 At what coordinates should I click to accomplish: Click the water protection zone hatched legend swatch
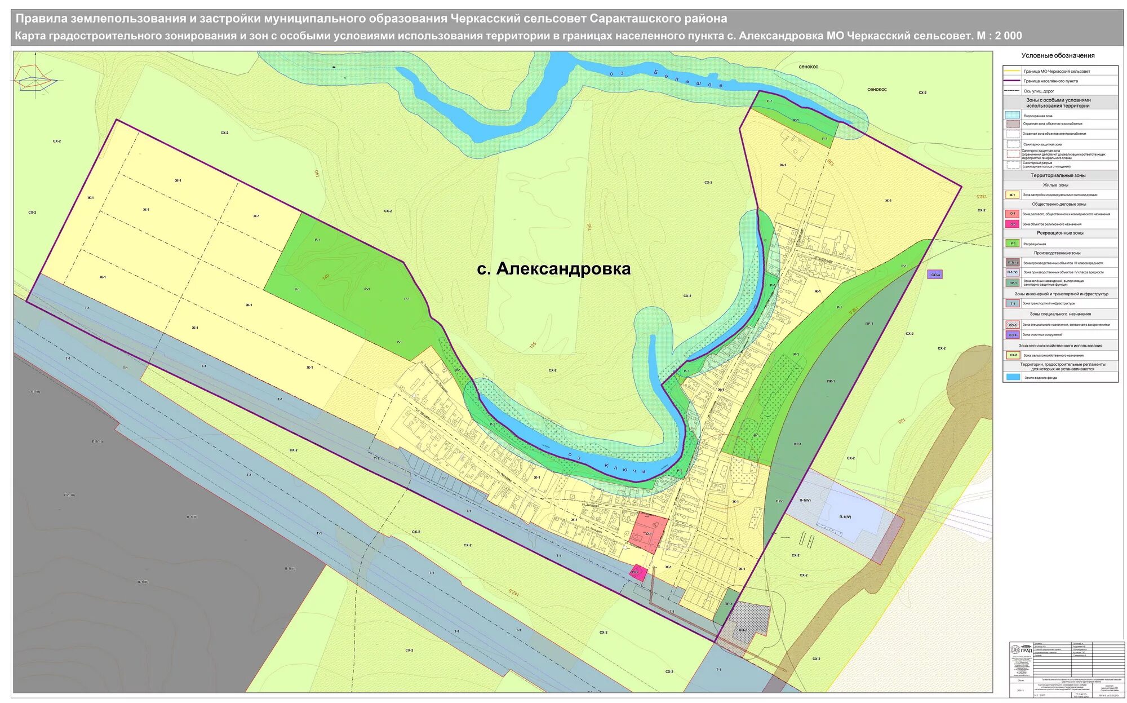[x=1012, y=115]
